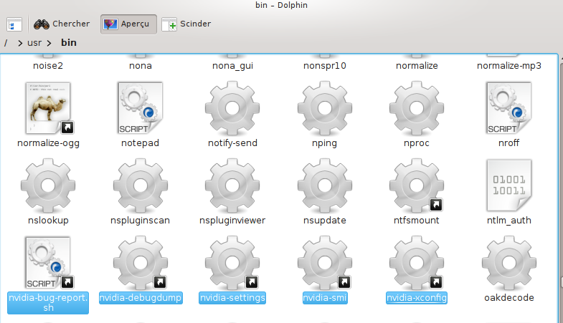Click the normalize file name
Image resolution: width=563 pixels, height=323 pixels.
coord(417,66)
